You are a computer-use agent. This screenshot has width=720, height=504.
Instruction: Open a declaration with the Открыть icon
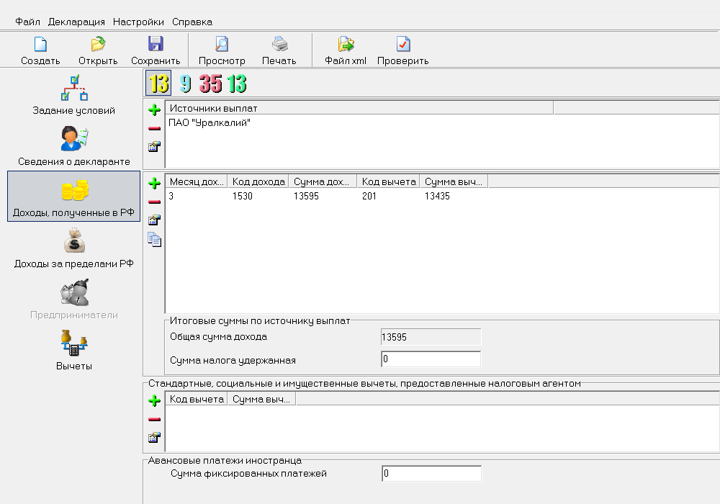pyautogui.click(x=98, y=45)
